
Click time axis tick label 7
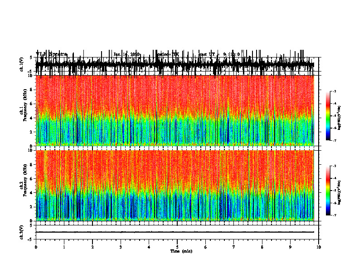click(234, 247)
